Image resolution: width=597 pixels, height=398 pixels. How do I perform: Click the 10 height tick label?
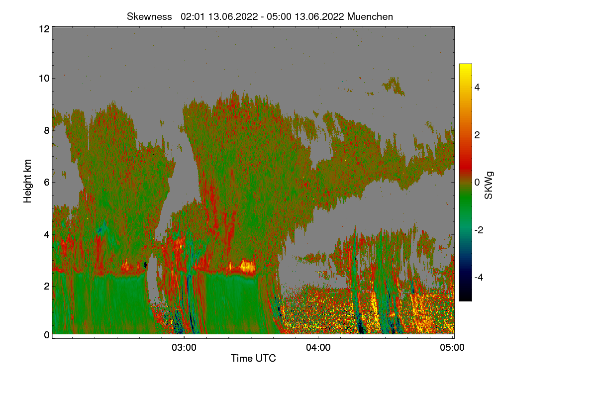[44, 78]
